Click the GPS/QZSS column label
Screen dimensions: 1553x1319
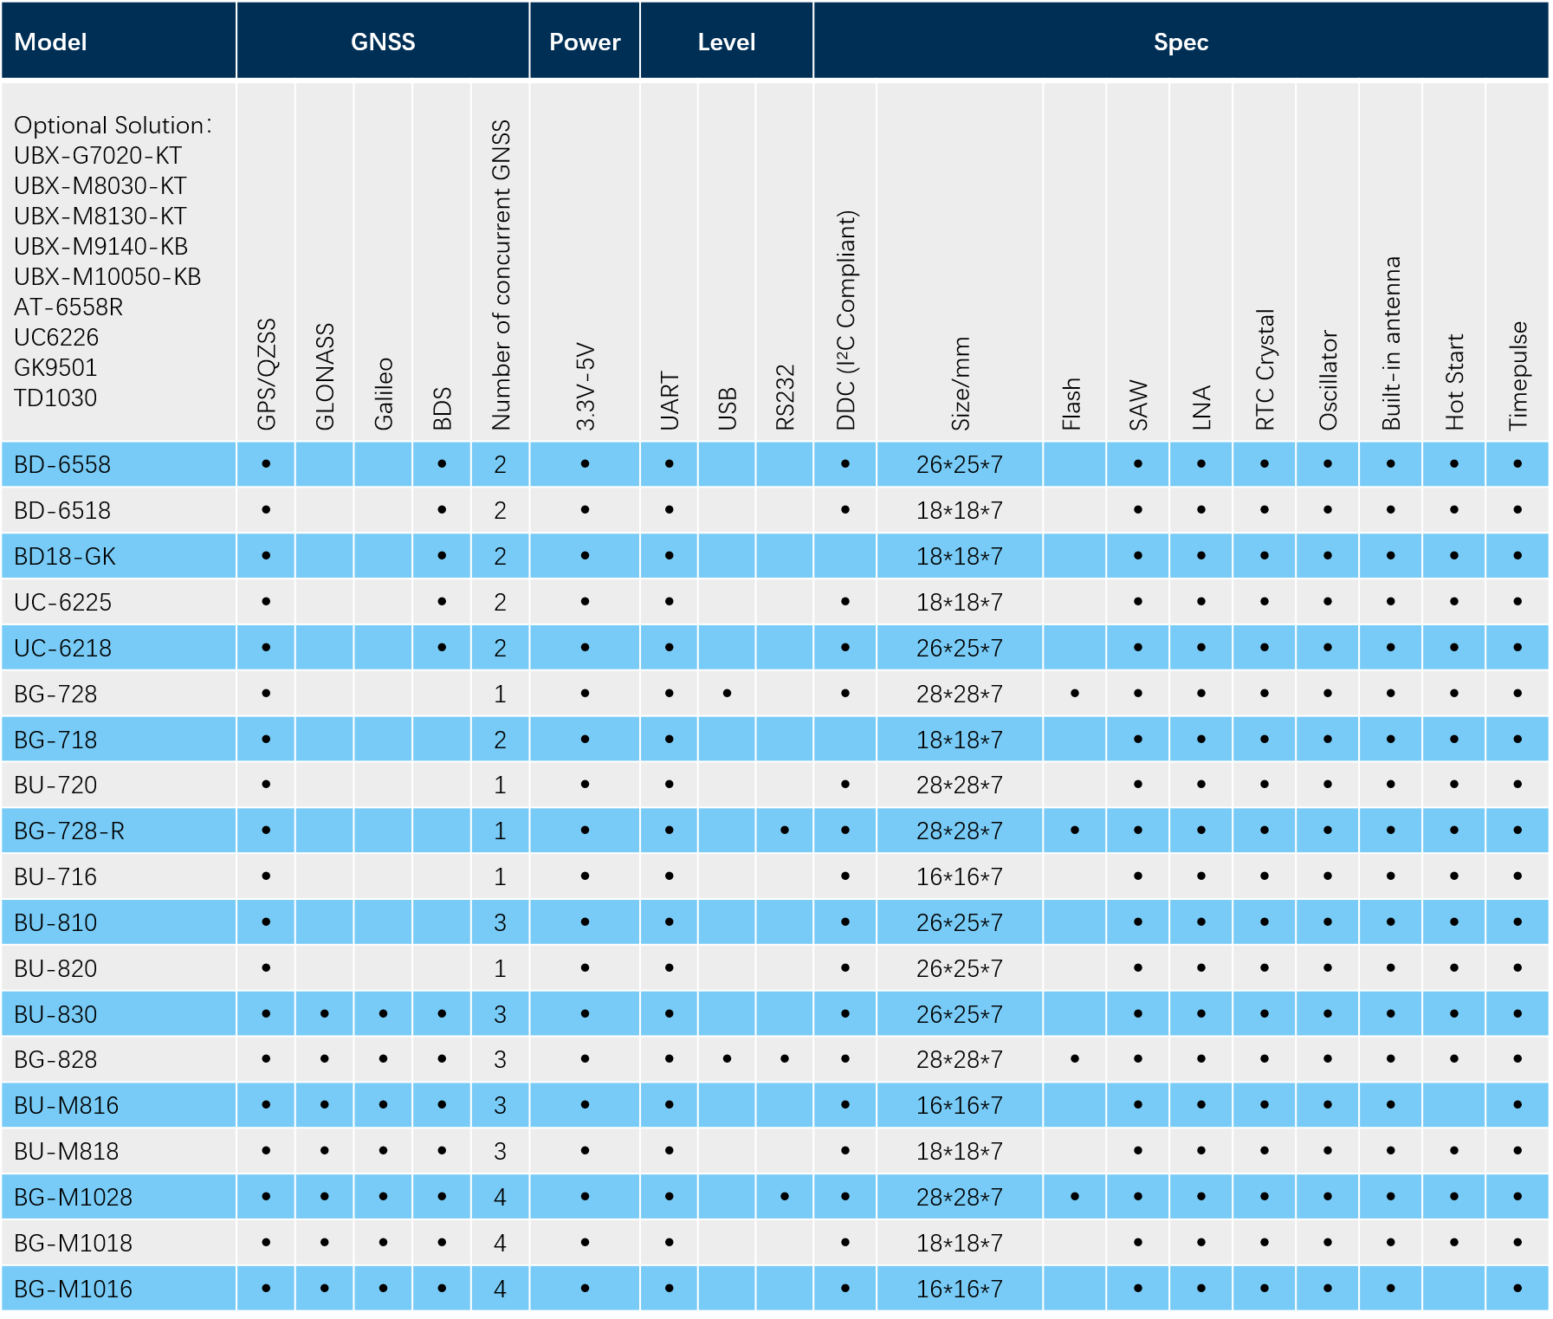tap(266, 374)
